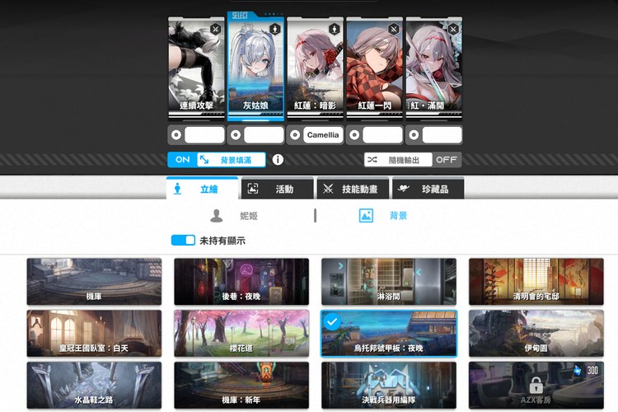Click the Camellia name field

(323, 135)
